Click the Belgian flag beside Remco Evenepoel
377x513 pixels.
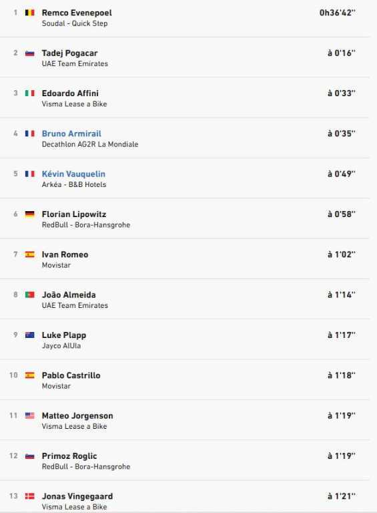coord(30,13)
